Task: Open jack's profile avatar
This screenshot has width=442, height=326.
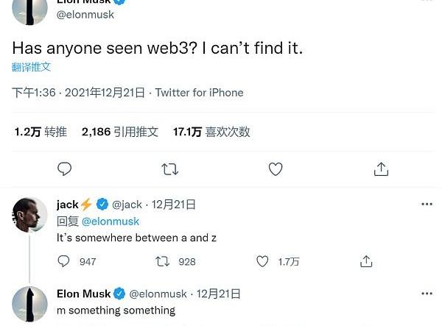Action: coord(30,215)
